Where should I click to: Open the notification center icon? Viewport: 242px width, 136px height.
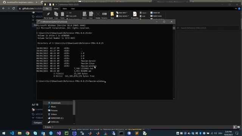[237, 133]
